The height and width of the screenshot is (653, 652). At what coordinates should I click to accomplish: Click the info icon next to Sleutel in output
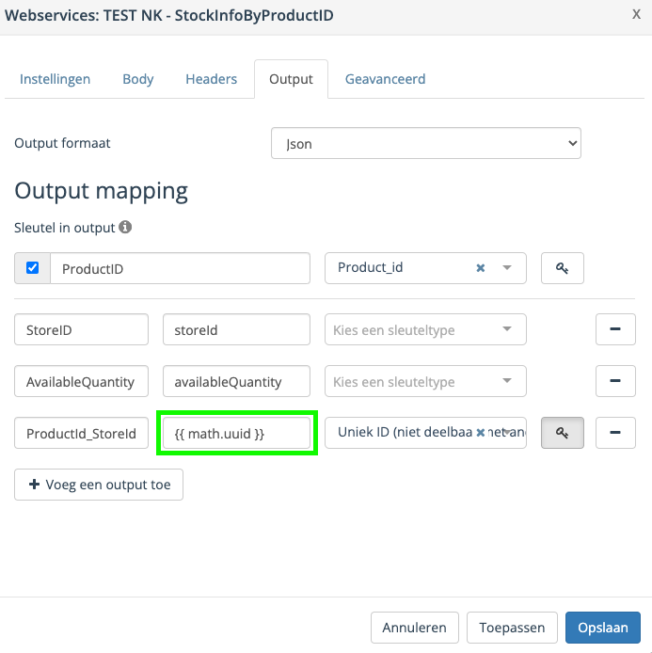(125, 227)
